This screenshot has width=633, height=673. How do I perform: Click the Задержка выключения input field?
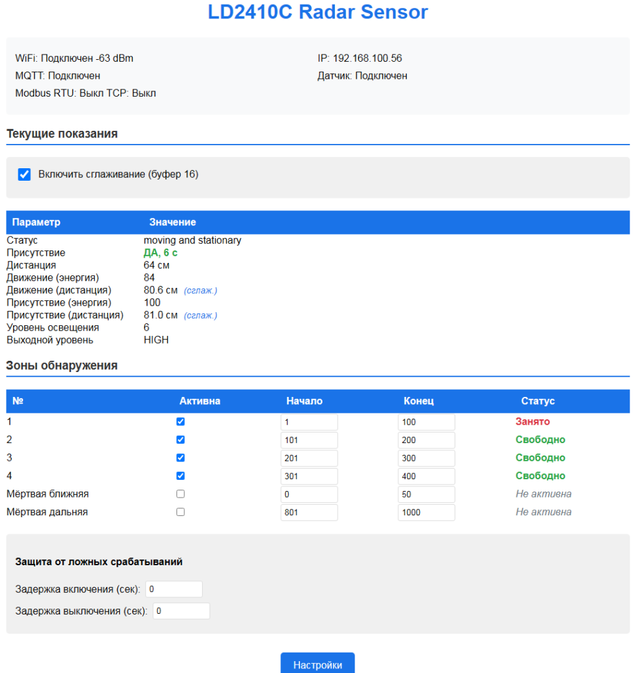click(181, 611)
